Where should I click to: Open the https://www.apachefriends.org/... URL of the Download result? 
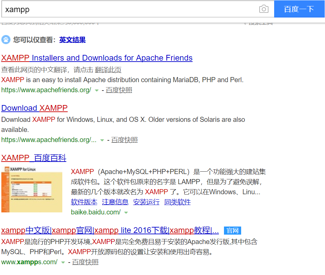click(49, 140)
